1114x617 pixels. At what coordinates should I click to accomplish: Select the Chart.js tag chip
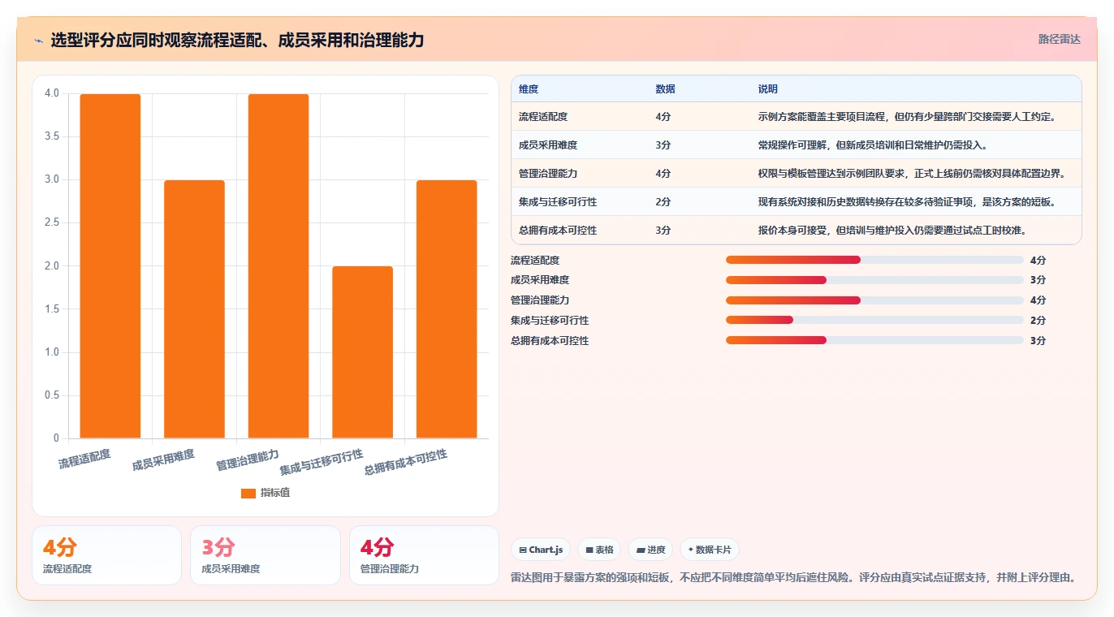coord(542,550)
